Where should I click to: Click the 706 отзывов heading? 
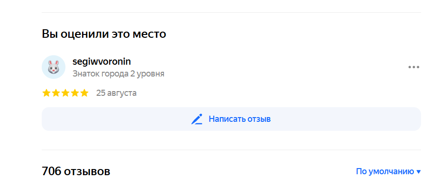point(76,171)
